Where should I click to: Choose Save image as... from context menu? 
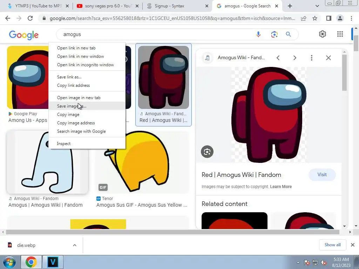tap(87, 106)
